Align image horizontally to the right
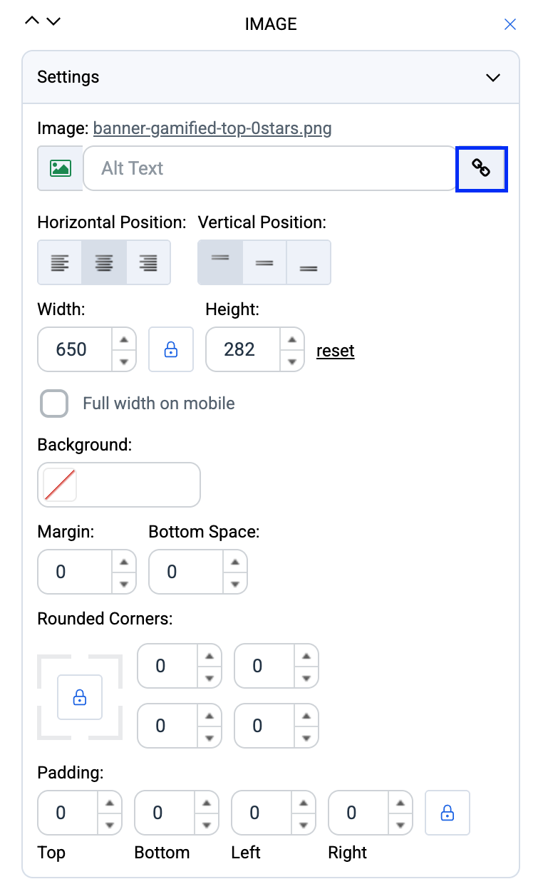 [x=148, y=262]
